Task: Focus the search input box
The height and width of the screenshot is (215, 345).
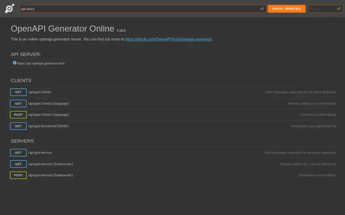Action: pyautogui.click(x=326, y=9)
